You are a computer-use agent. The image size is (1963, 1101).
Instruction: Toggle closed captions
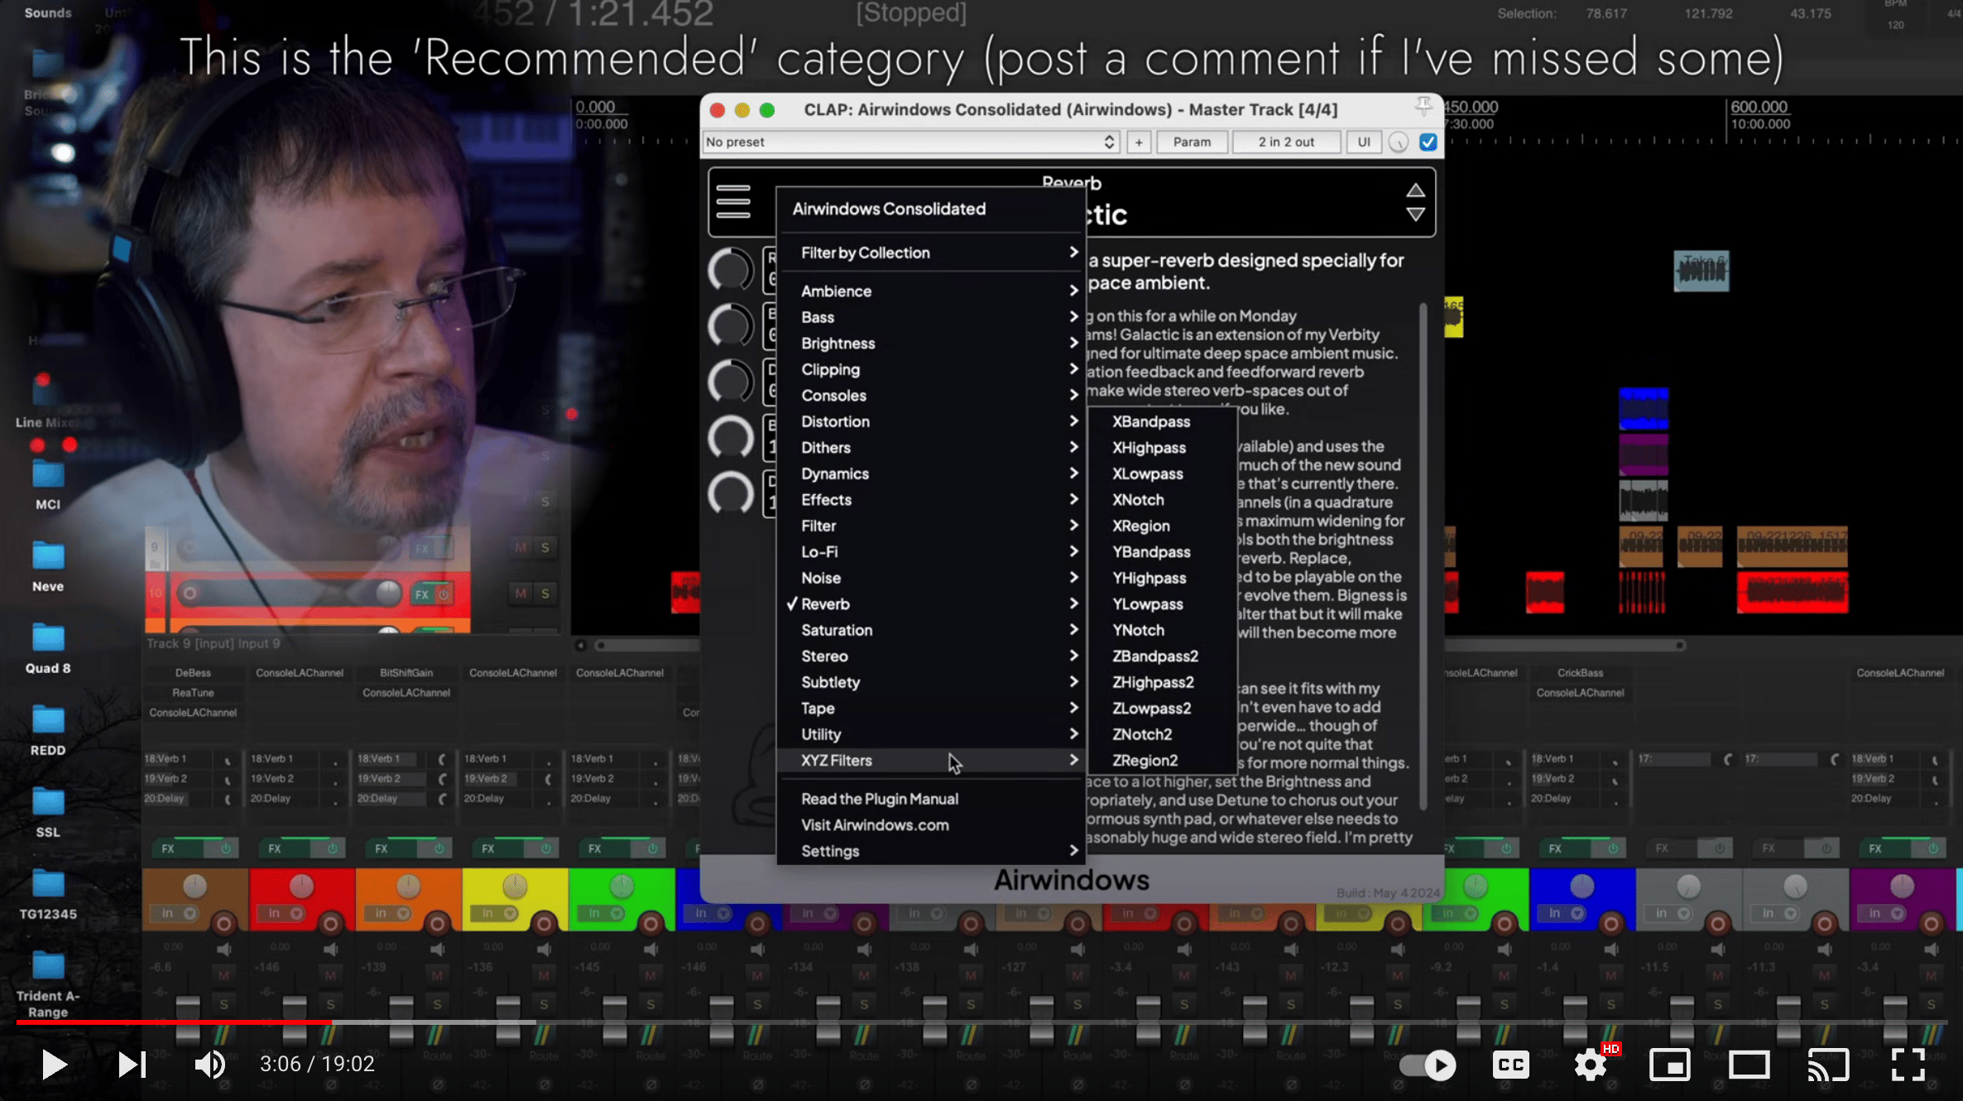(x=1510, y=1065)
